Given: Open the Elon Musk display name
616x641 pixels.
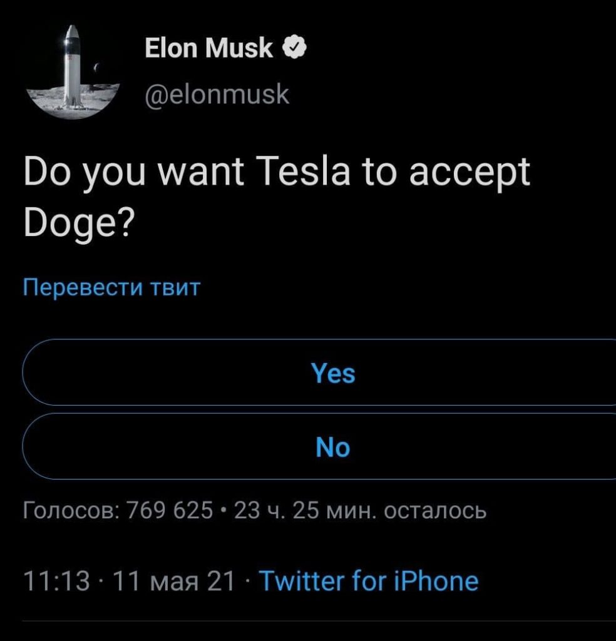Looking at the screenshot, I should click(x=208, y=48).
